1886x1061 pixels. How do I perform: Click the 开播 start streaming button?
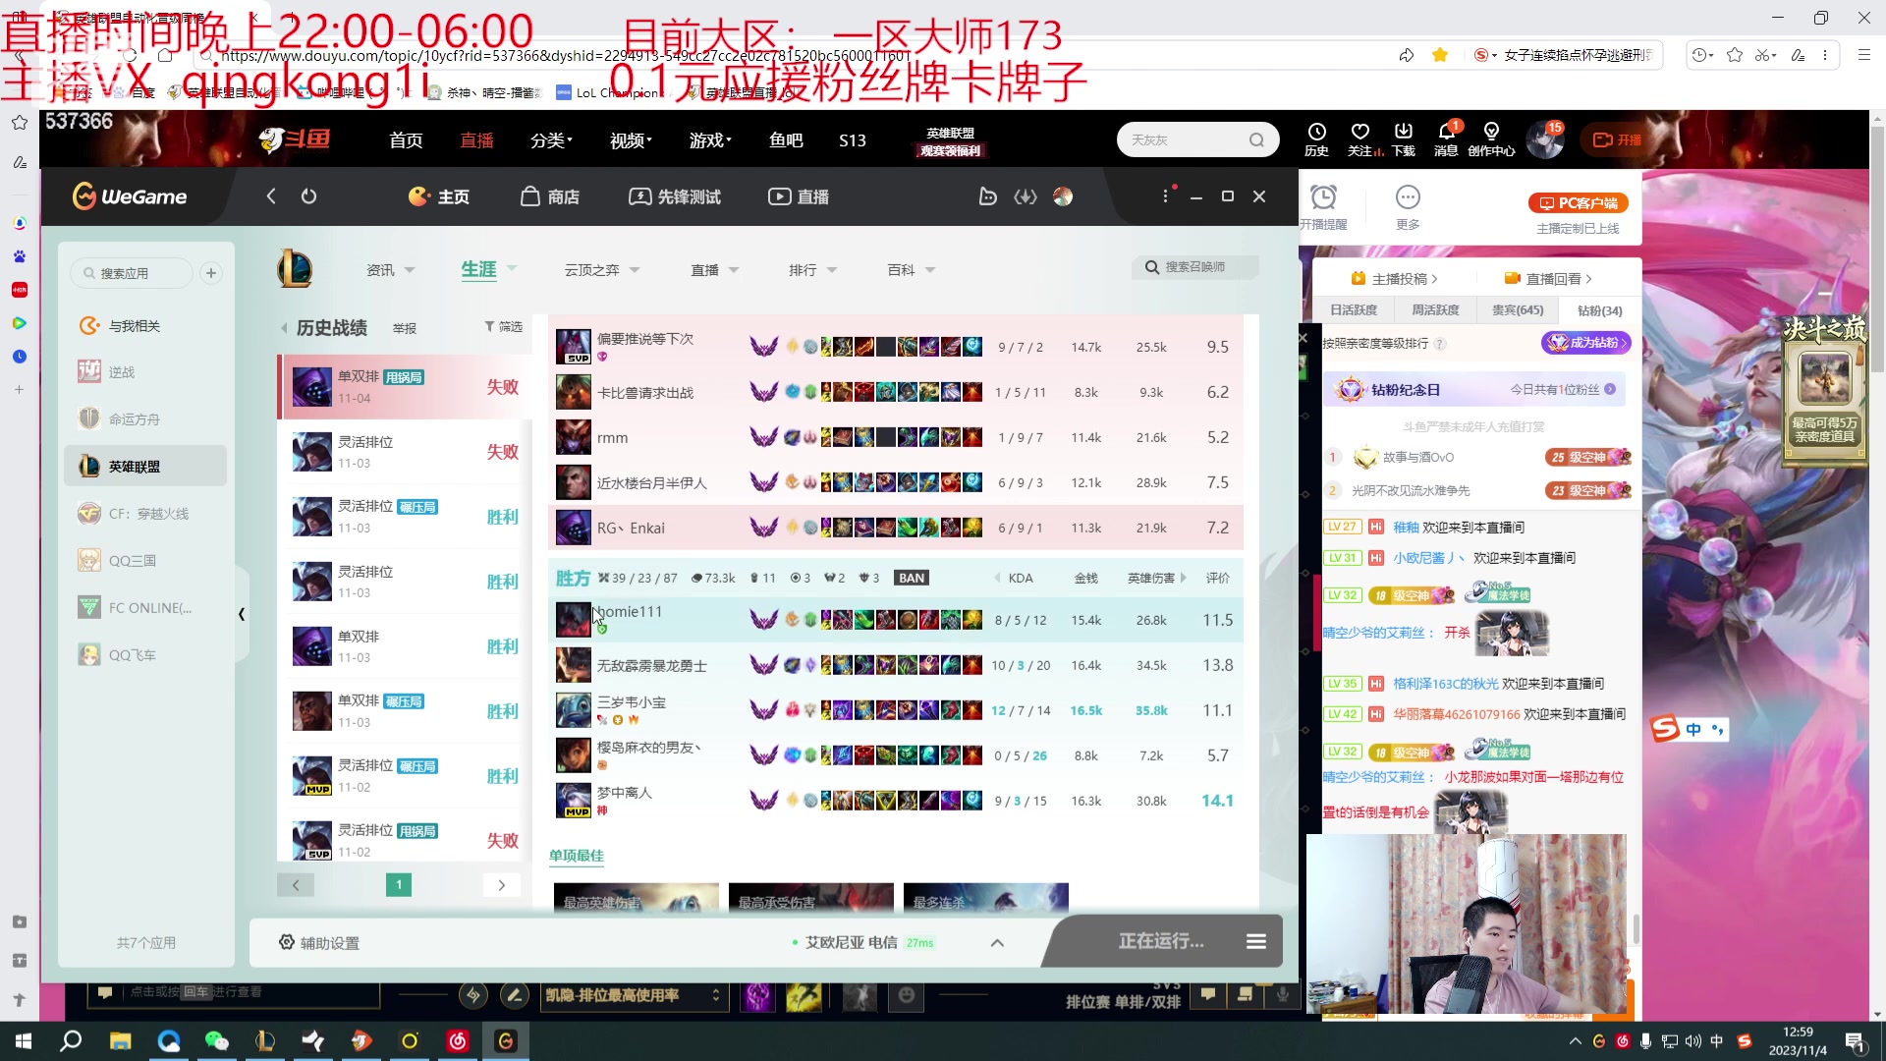1617,140
